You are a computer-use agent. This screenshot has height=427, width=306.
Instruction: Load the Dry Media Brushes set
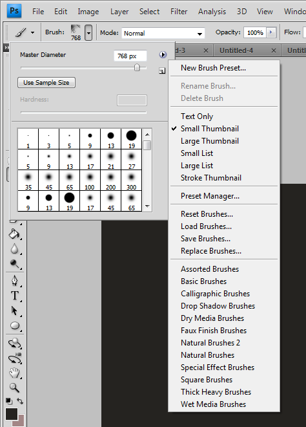224,318
